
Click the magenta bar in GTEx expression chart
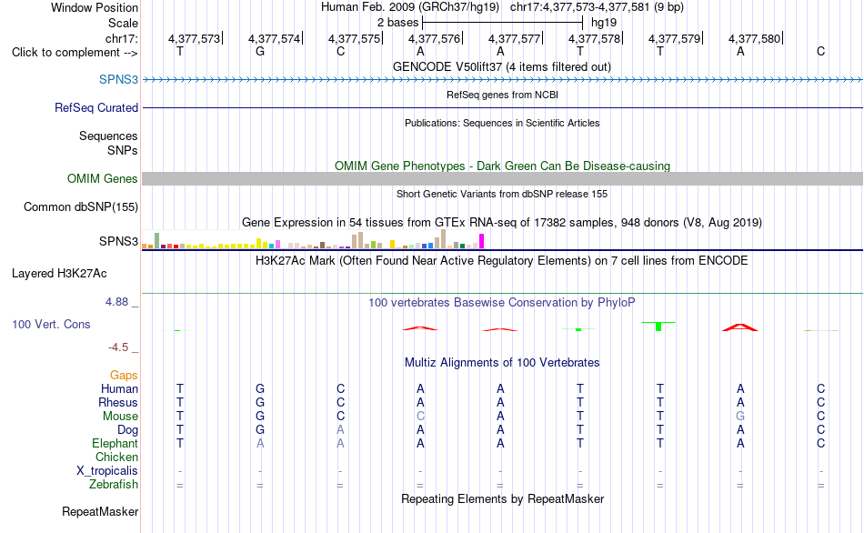pyautogui.click(x=482, y=241)
